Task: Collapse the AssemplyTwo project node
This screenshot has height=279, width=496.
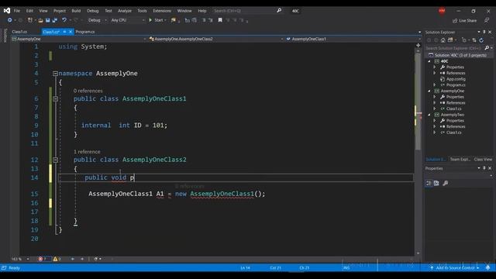Action: point(429,115)
